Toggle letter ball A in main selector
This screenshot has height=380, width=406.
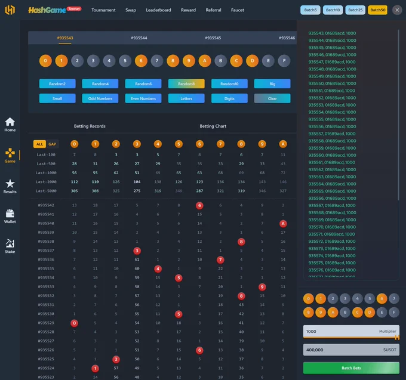click(x=205, y=61)
